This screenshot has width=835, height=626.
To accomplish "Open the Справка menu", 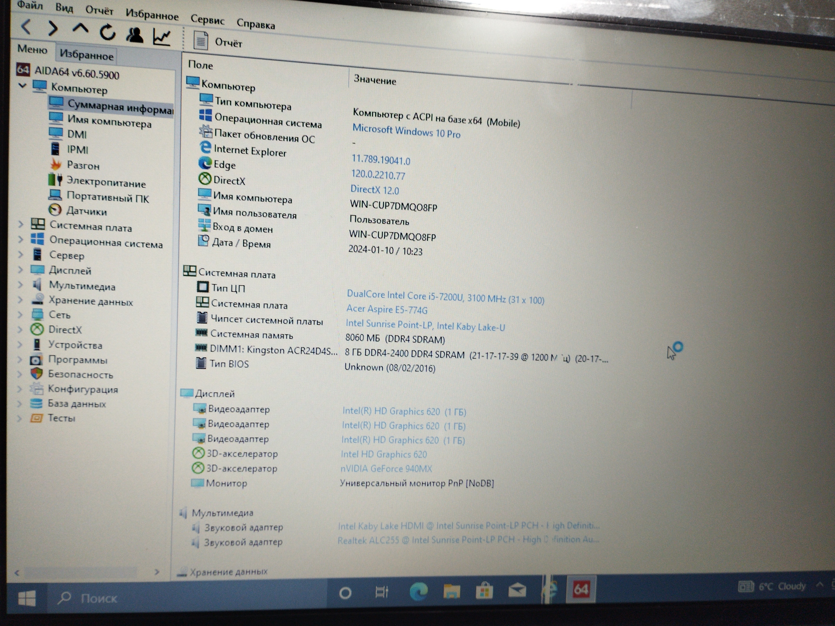I will pos(256,24).
